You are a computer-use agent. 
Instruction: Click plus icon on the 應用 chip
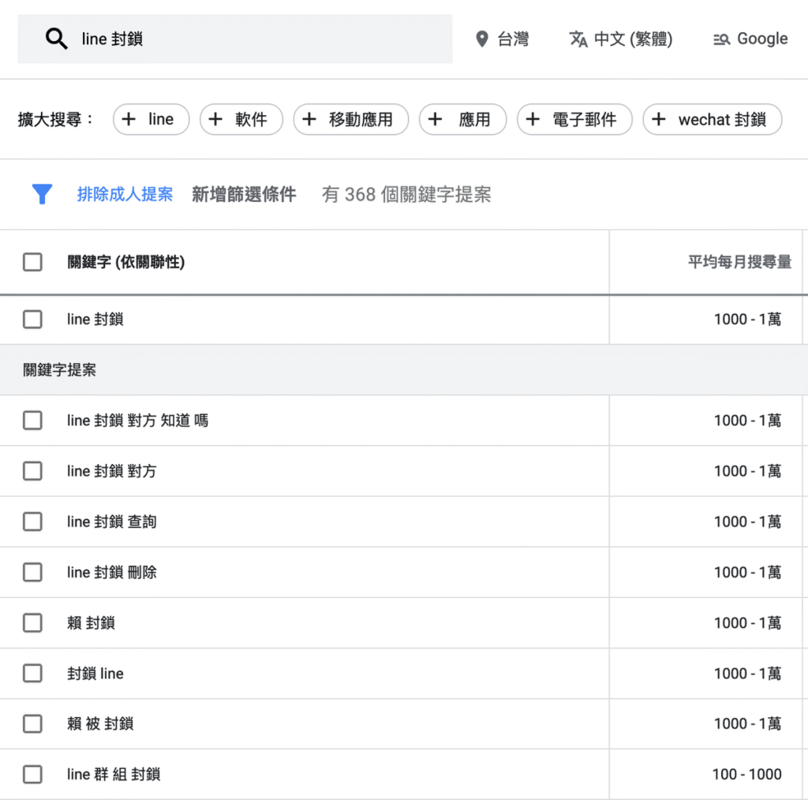point(435,119)
